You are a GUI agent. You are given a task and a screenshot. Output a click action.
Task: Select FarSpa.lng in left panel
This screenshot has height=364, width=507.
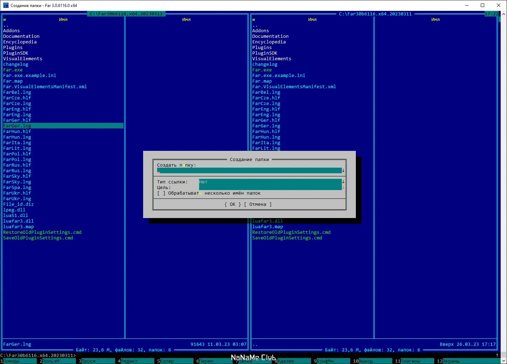[17, 188]
